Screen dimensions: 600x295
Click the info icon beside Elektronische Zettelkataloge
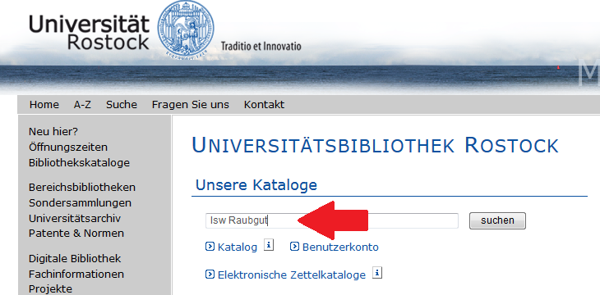tap(377, 273)
